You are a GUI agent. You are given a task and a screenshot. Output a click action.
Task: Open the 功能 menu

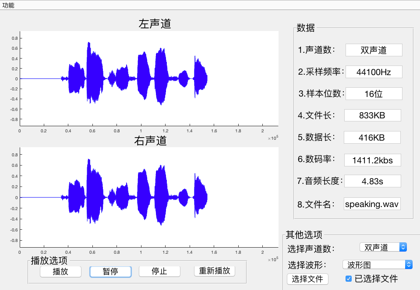click(8, 6)
